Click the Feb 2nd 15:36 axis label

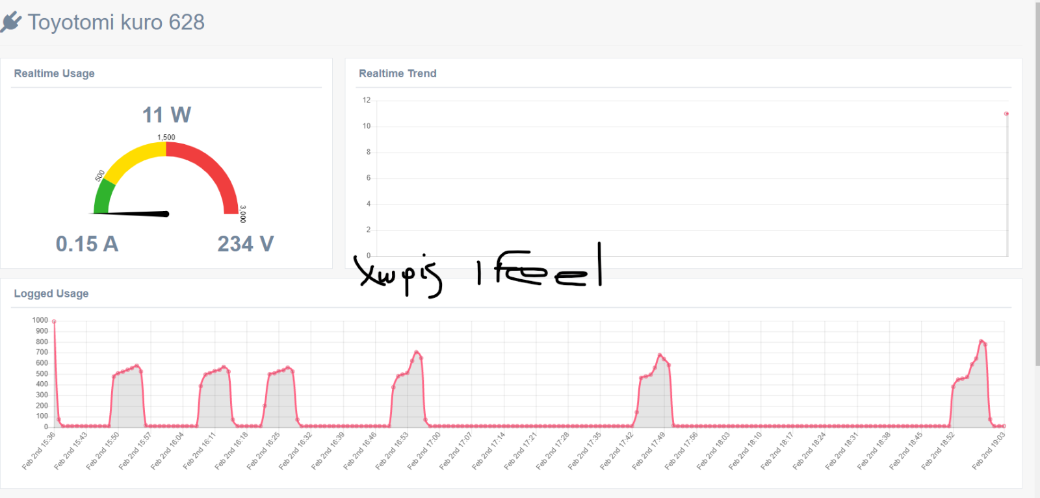(39, 451)
